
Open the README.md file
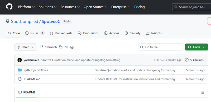point(32,79)
